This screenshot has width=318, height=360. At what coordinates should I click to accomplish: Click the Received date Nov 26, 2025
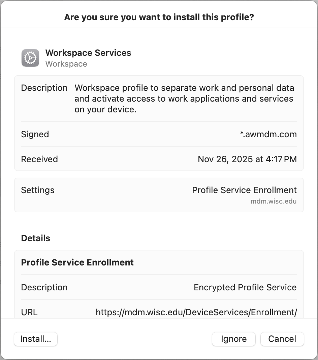point(247,159)
